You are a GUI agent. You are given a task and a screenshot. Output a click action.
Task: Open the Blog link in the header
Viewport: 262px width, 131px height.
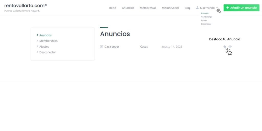(188, 8)
